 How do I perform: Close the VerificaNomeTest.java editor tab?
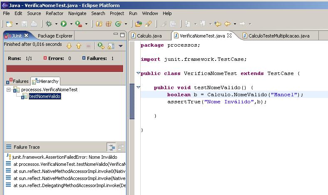[229, 35]
